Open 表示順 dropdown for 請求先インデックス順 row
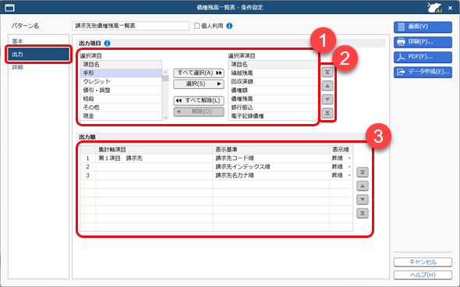The image size is (460, 287). click(349, 167)
